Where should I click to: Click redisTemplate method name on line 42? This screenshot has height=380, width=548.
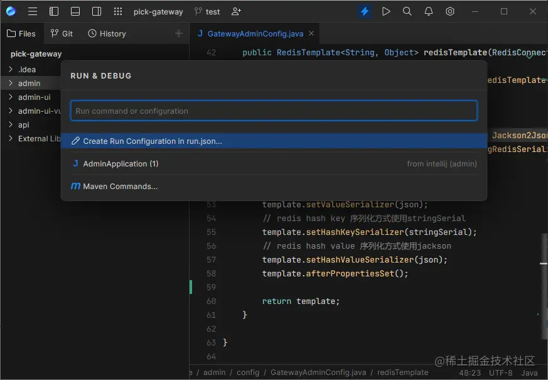click(455, 52)
